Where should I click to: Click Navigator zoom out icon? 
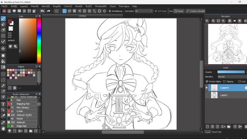click(223, 21)
